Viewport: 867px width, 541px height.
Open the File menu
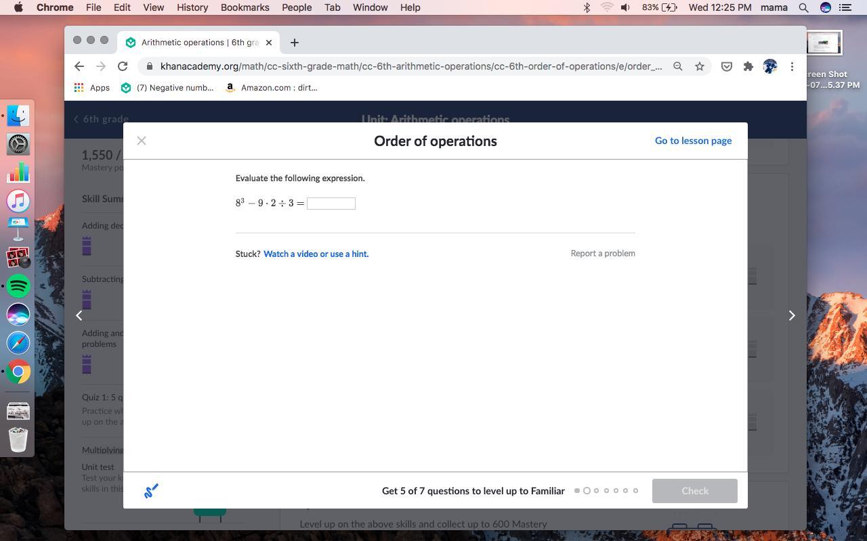(93, 7)
